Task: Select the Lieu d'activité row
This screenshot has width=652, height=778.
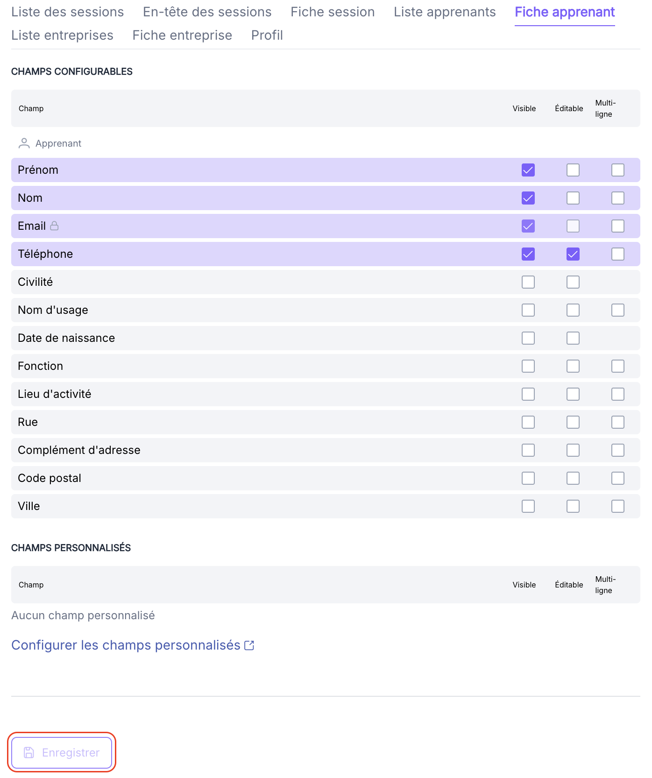Action: coord(326,394)
